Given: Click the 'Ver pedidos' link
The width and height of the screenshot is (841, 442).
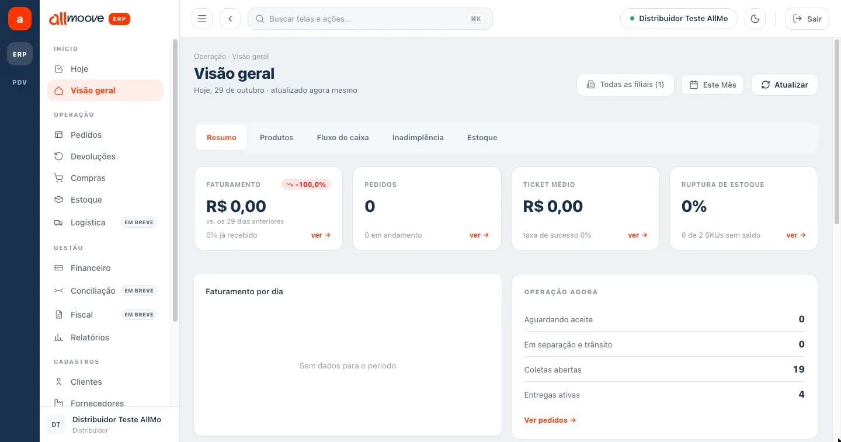Looking at the screenshot, I should (550, 420).
